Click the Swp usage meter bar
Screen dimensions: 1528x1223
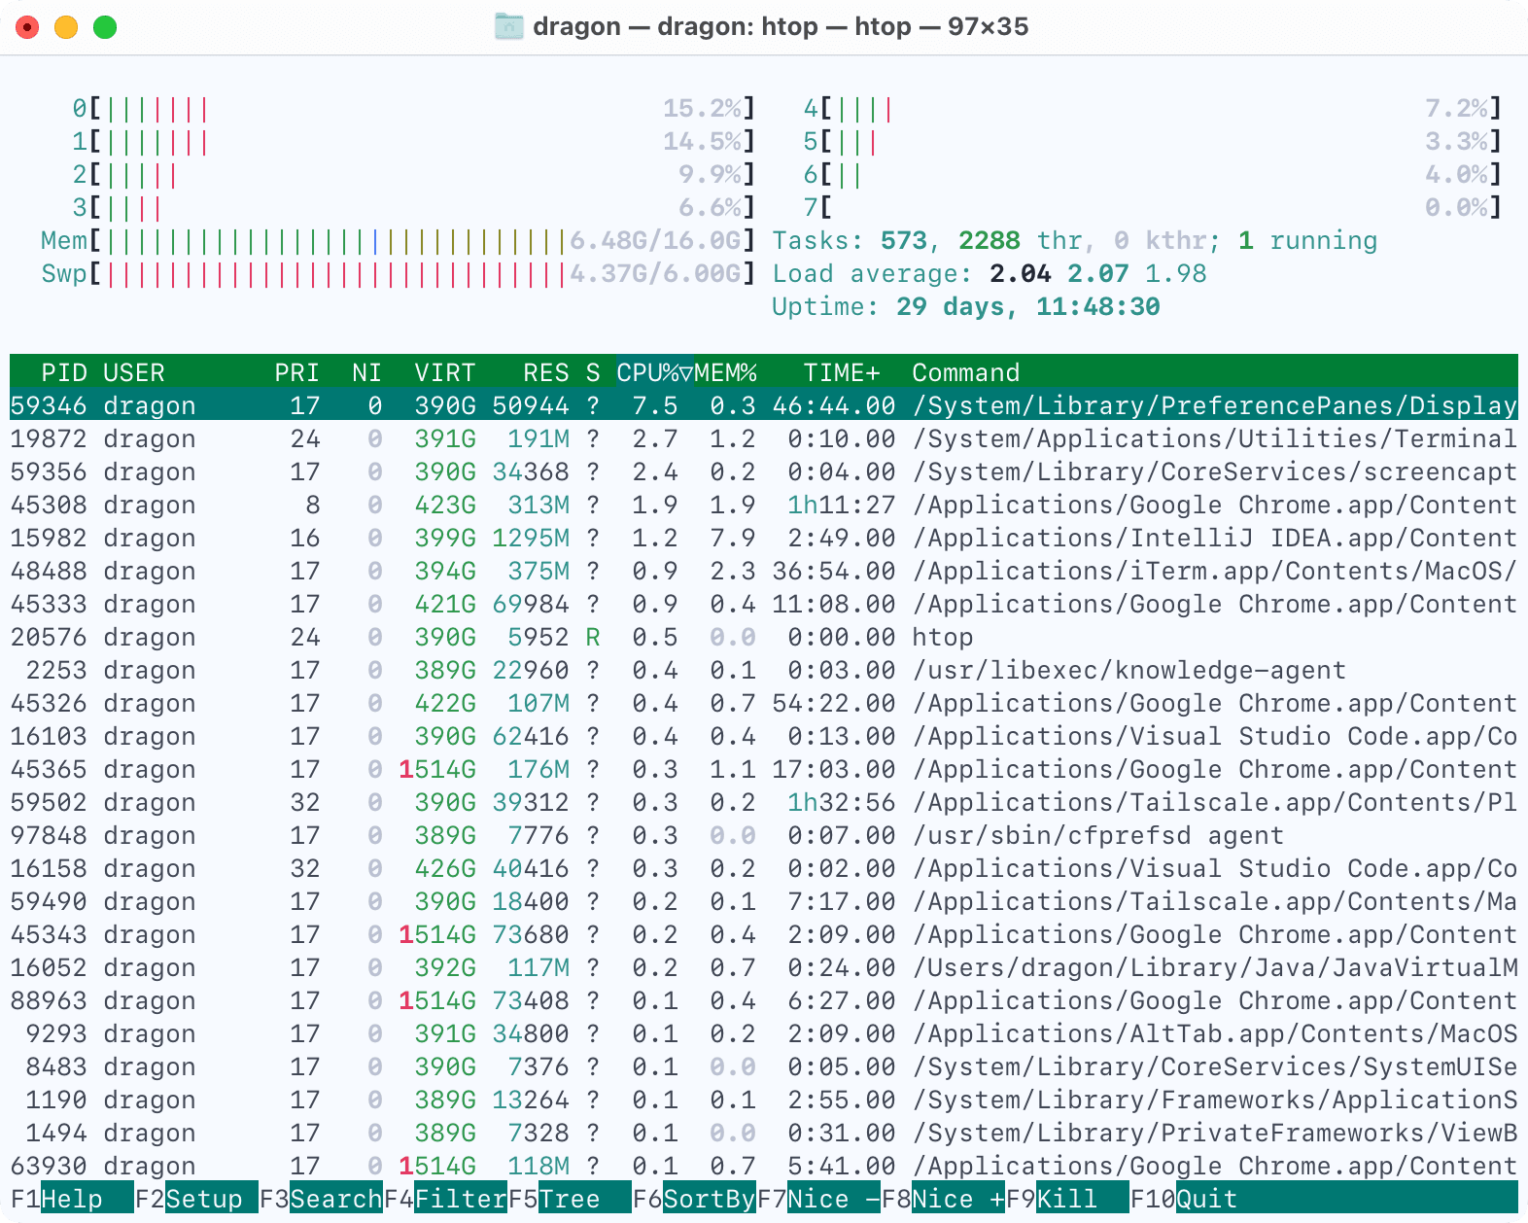(x=399, y=273)
